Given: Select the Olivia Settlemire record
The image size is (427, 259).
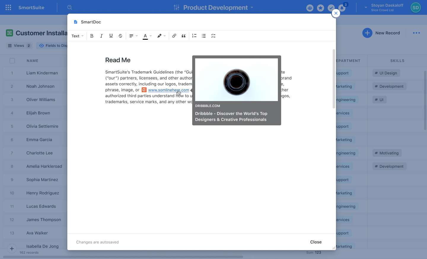Looking at the screenshot, I should tap(42, 126).
